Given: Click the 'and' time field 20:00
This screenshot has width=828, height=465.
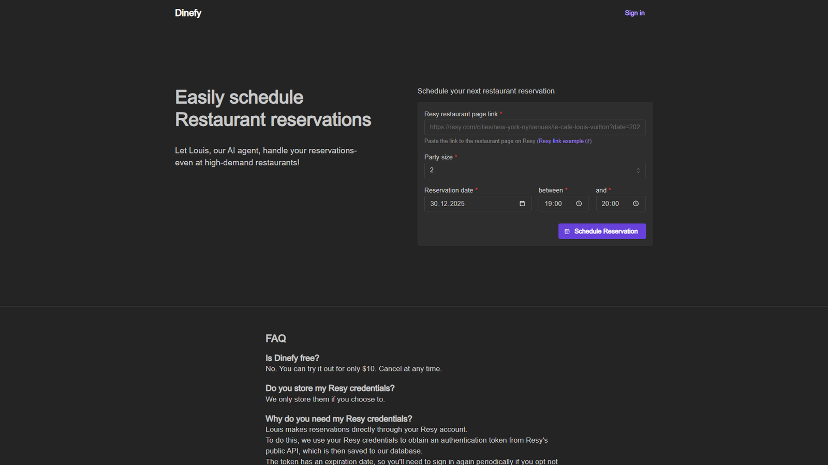Looking at the screenshot, I should click(620, 204).
